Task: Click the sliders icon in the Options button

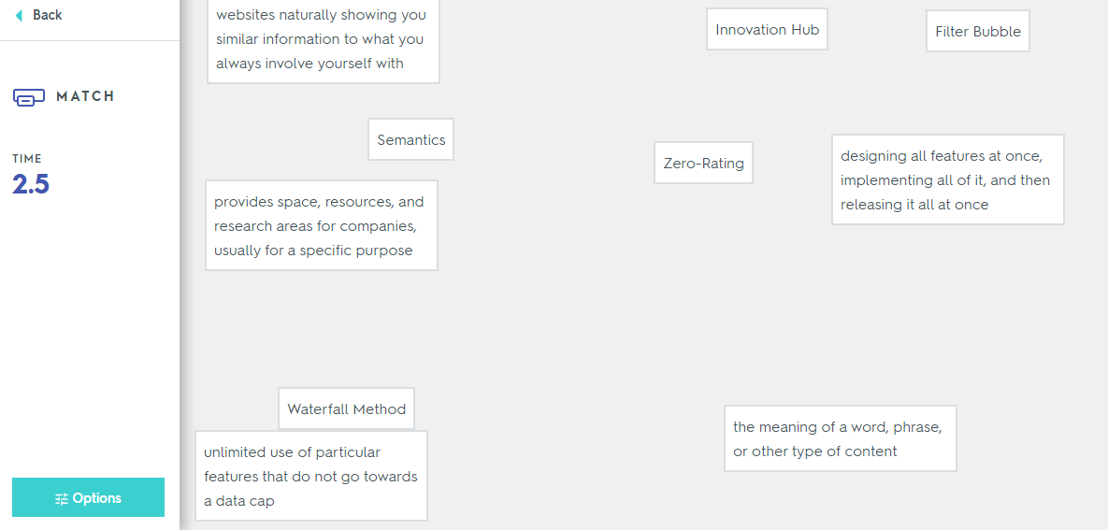Action: 62,498
